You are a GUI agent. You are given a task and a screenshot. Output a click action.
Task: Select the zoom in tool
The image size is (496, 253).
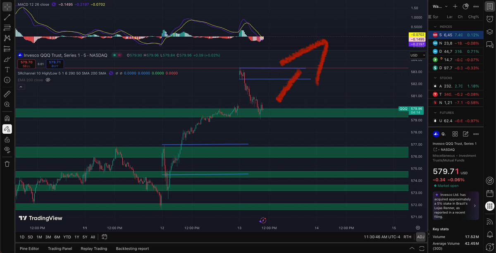7,105
